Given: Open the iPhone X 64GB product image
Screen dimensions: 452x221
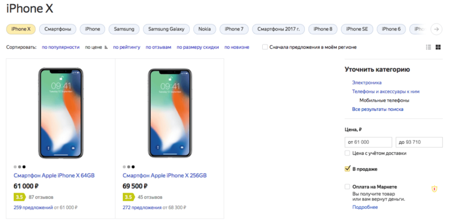Looking at the screenshot, I should [x=60, y=113].
